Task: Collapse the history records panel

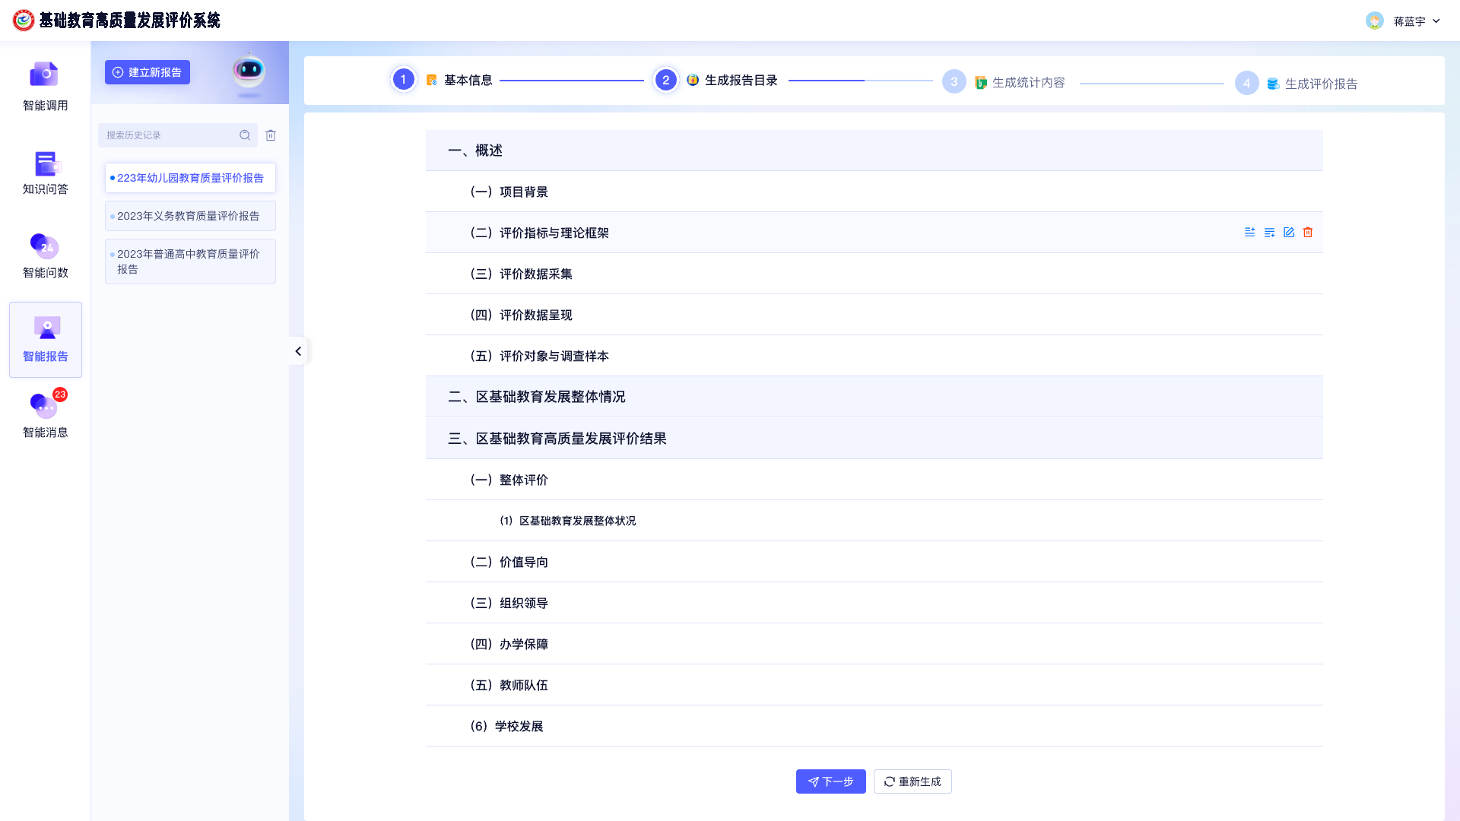Action: tap(298, 351)
